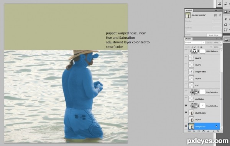Show Layer 1 with its visibility box
Screen dimensions: 230x146
pos(186,119)
